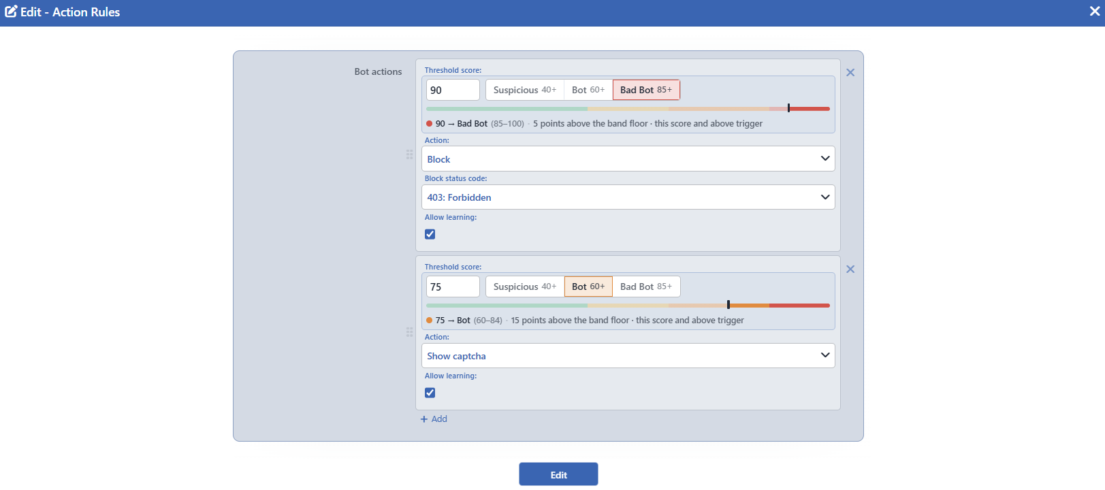Click the score slider marker at 90
Image resolution: width=1105 pixels, height=490 pixels.
(x=788, y=108)
